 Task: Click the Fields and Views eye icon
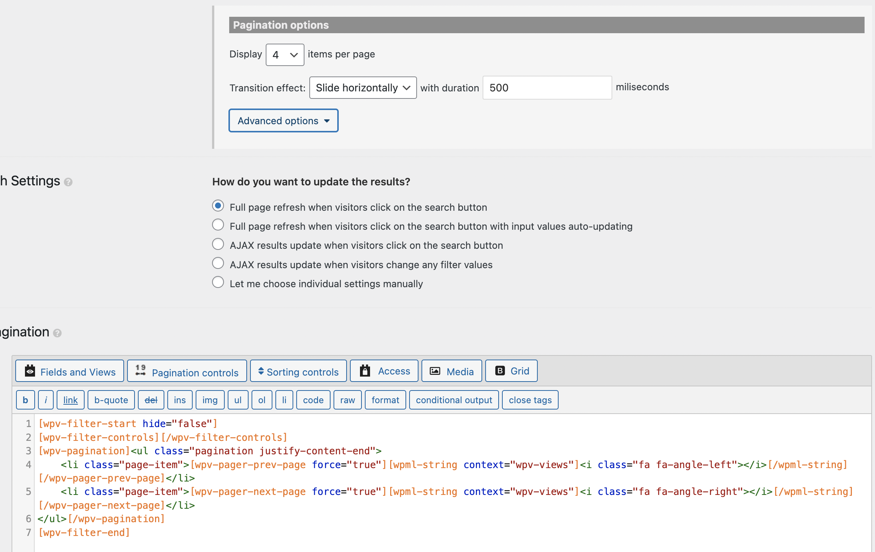pyautogui.click(x=30, y=371)
